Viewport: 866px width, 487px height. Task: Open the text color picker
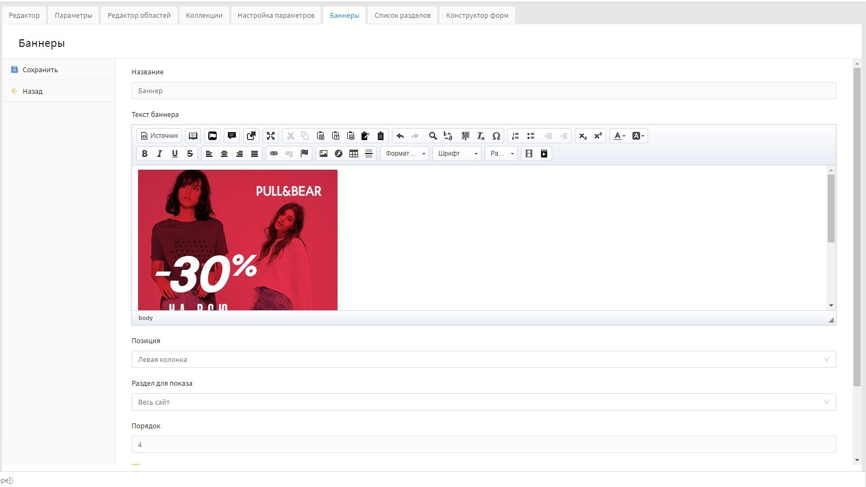tap(619, 136)
